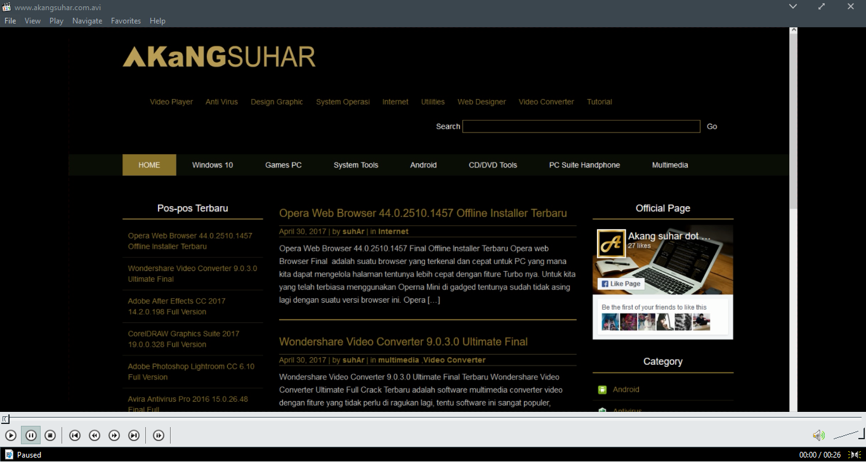Screen dimensions: 866x462
Task: Select the Windows 10 navigation tab
Action: pyautogui.click(x=213, y=165)
